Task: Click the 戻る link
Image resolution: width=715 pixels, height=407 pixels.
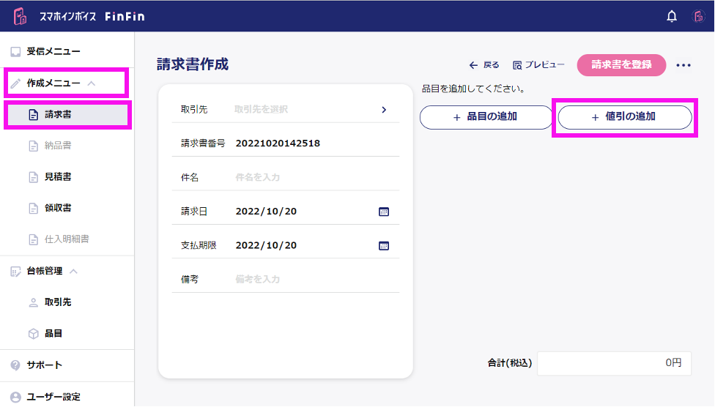Action: click(x=492, y=65)
